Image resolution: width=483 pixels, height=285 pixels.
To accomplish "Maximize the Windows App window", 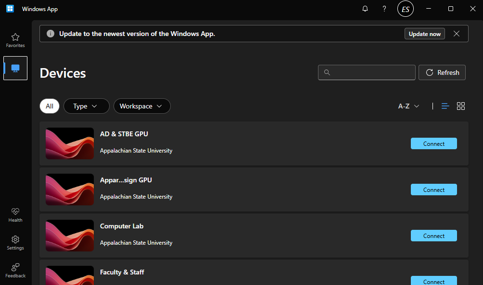I will (x=451, y=9).
